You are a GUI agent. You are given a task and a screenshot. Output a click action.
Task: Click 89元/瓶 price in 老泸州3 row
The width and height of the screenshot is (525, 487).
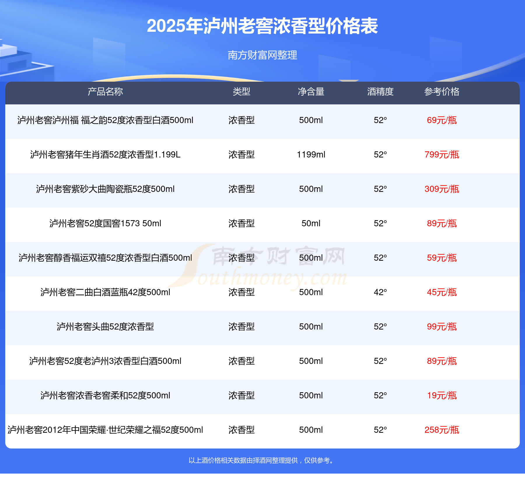tap(442, 361)
